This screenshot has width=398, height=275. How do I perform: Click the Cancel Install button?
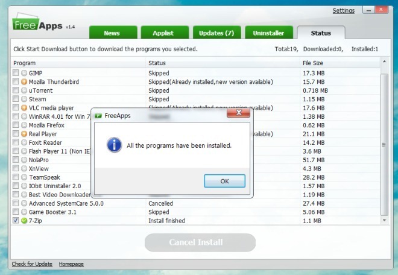pyautogui.click(x=200, y=242)
